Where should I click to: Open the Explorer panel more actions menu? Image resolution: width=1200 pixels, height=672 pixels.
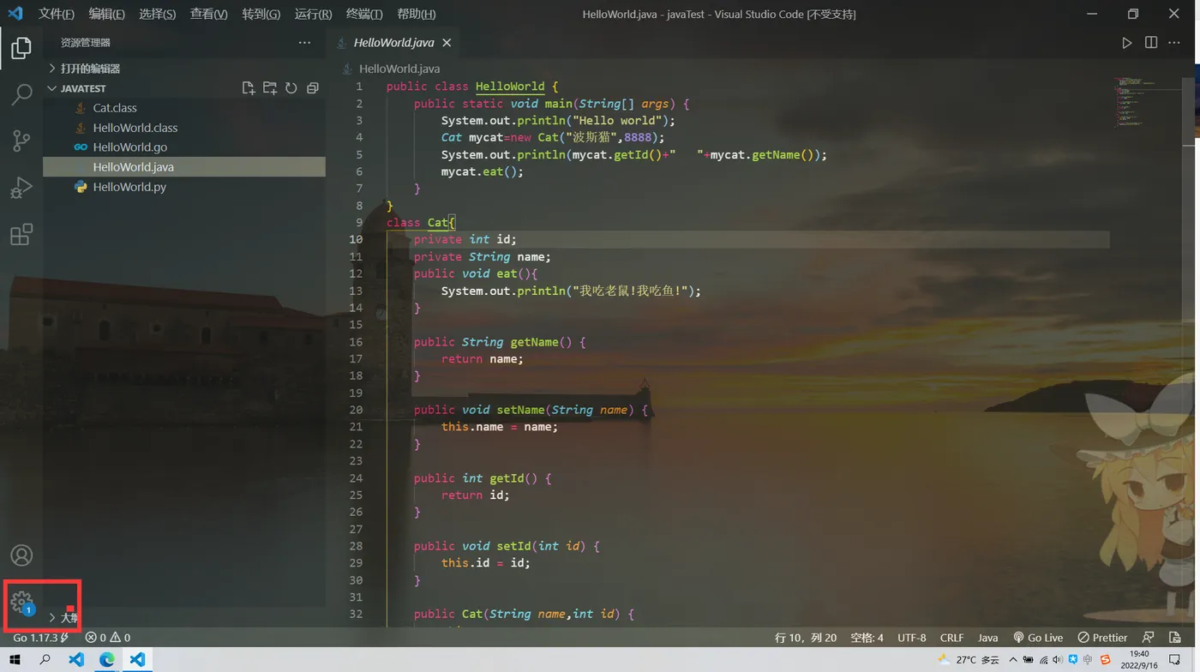tap(304, 42)
